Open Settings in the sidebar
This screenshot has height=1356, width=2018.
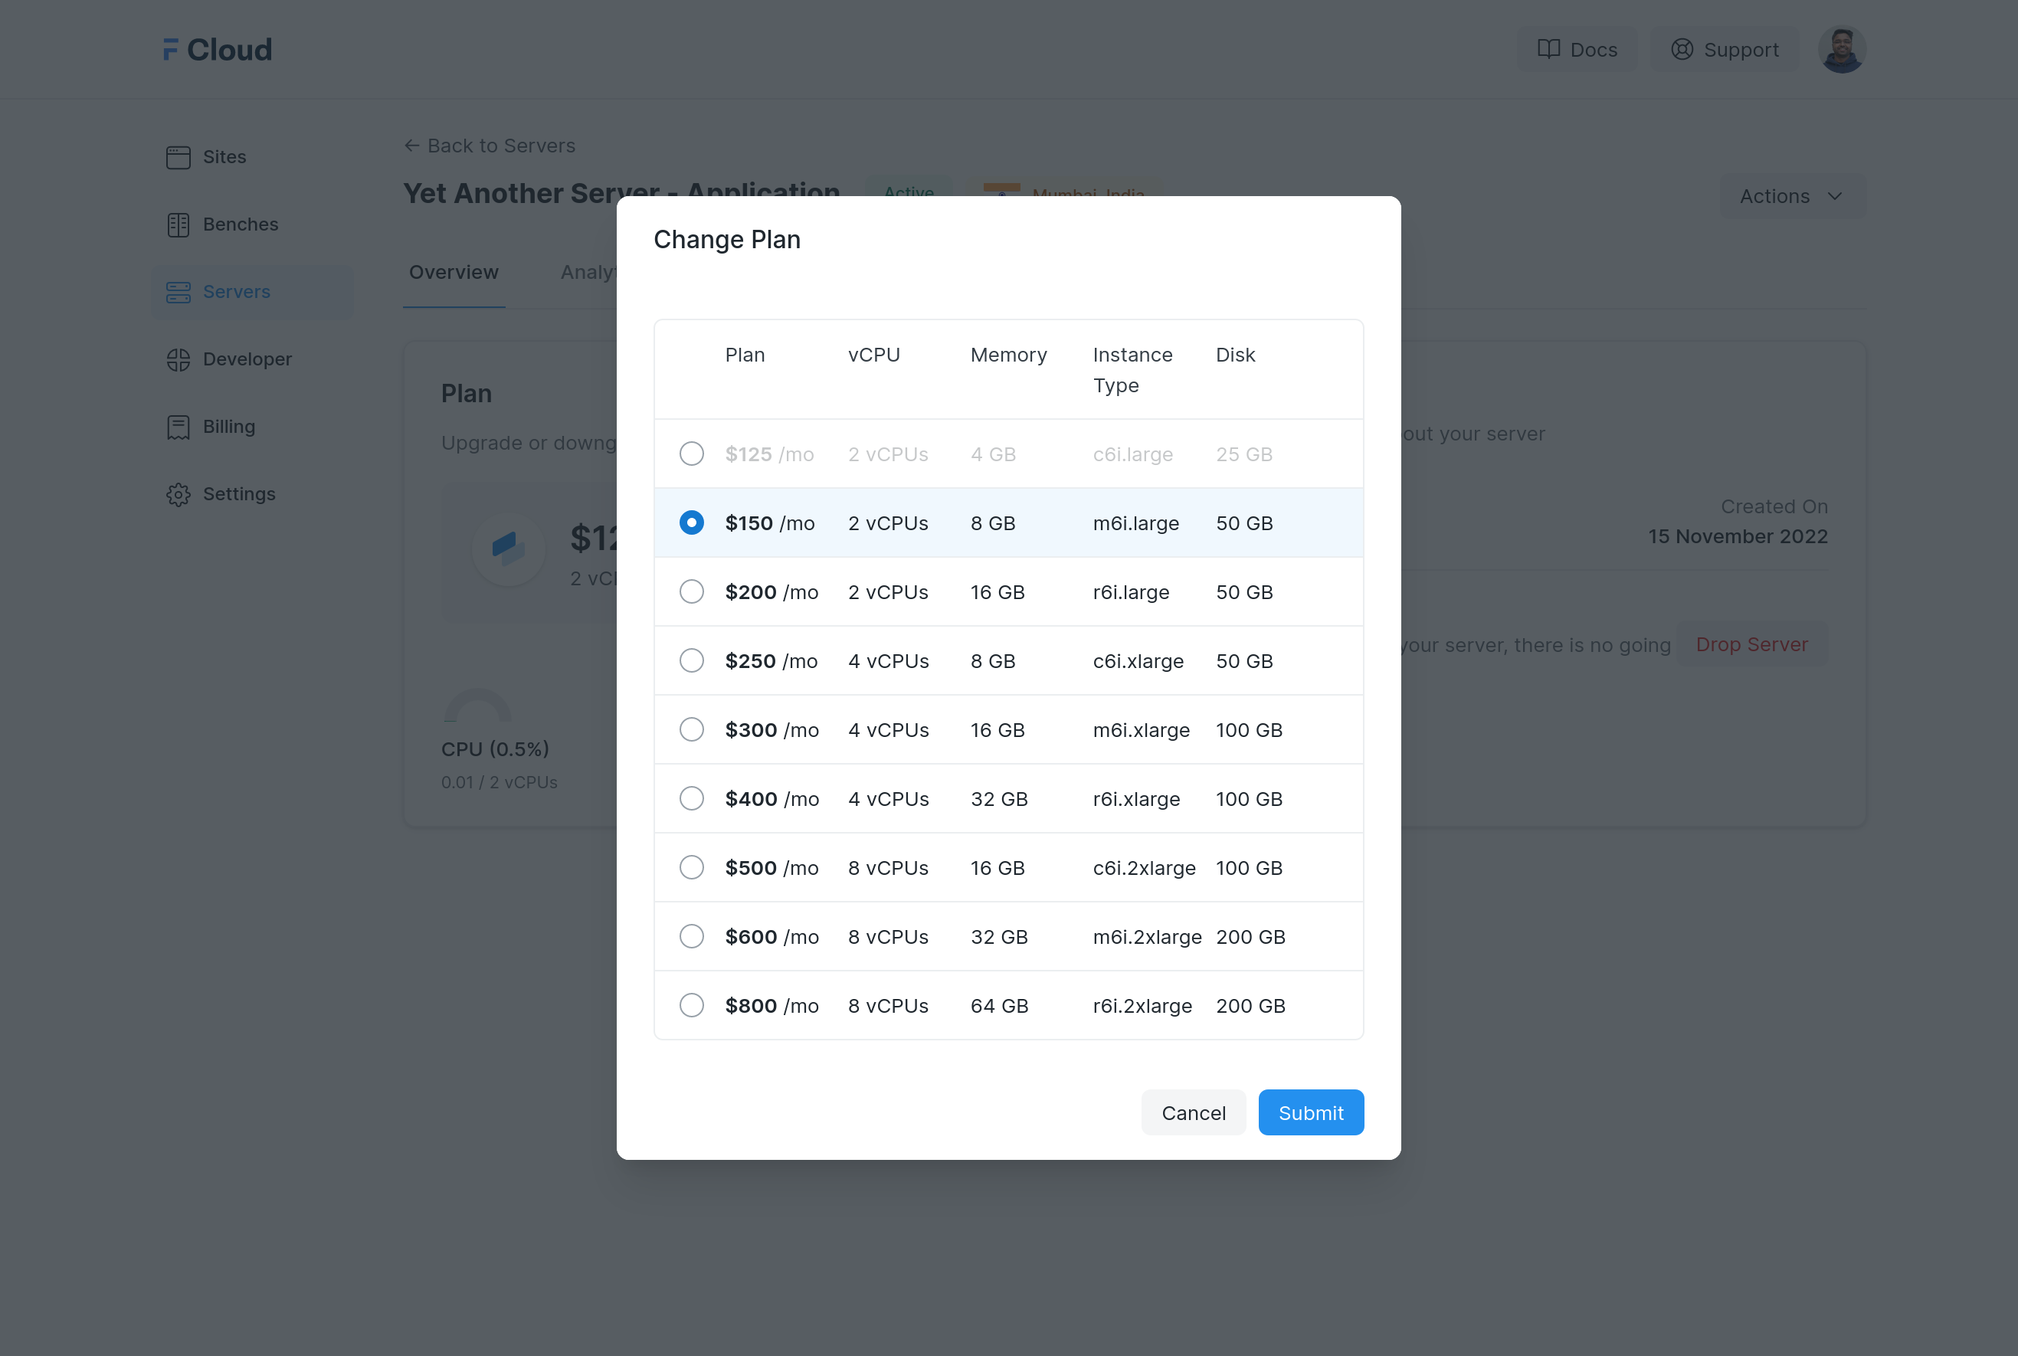[253, 495]
